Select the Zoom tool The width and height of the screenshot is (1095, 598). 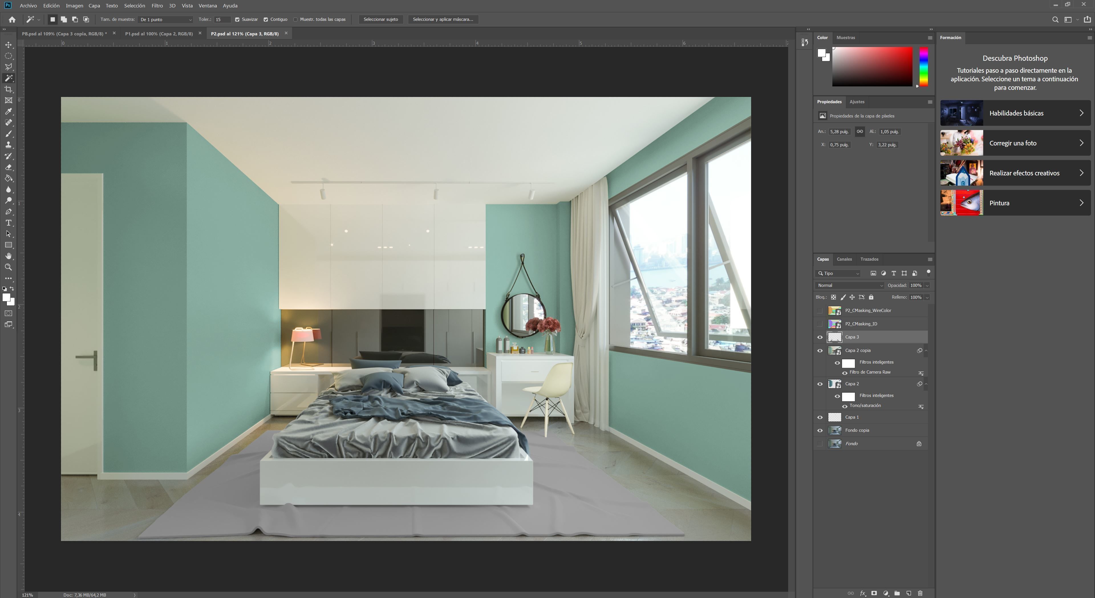tap(9, 267)
